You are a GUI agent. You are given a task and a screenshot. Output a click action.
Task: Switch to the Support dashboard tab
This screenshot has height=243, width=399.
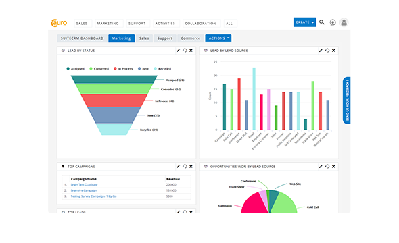pyautogui.click(x=164, y=38)
